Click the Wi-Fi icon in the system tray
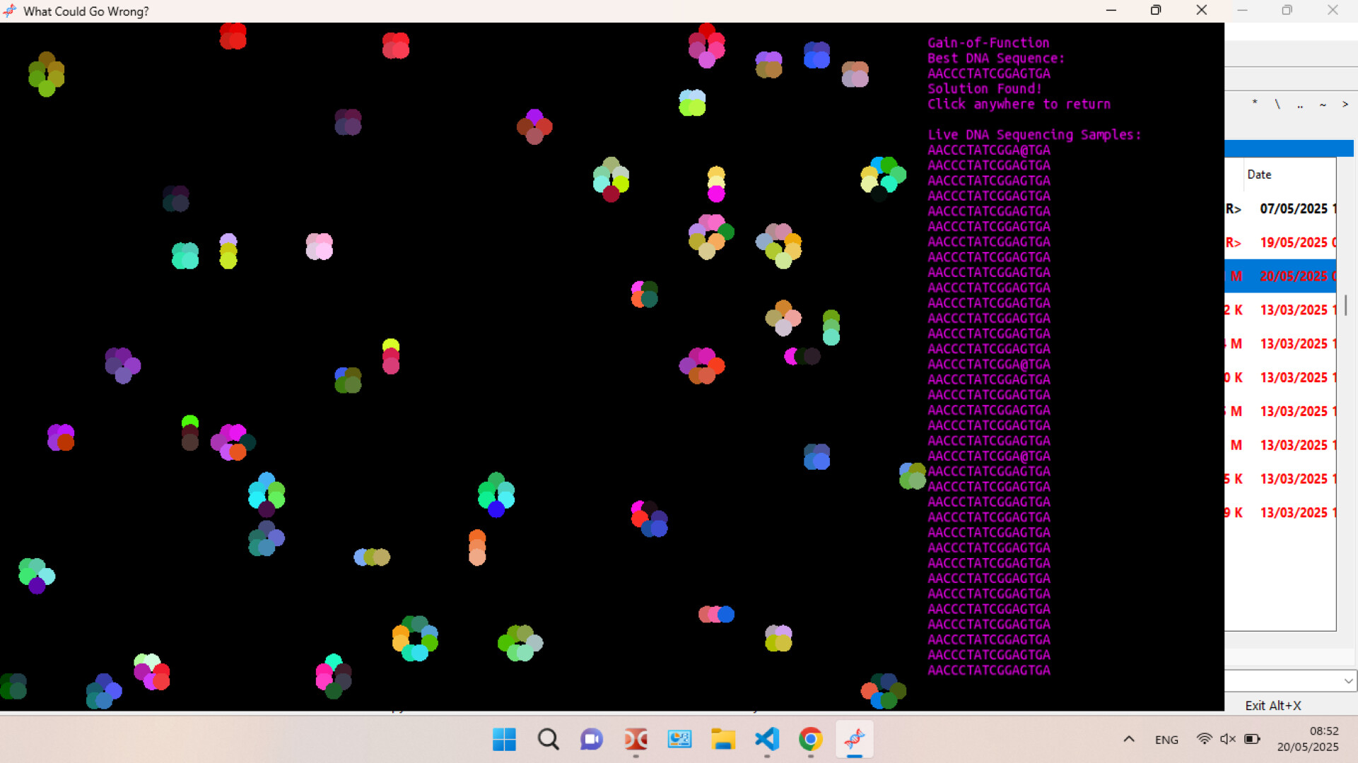This screenshot has width=1358, height=763. click(1205, 739)
